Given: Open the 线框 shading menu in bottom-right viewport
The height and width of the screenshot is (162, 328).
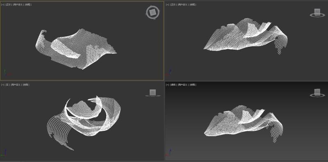Looking at the screenshot, I should (x=193, y=84).
